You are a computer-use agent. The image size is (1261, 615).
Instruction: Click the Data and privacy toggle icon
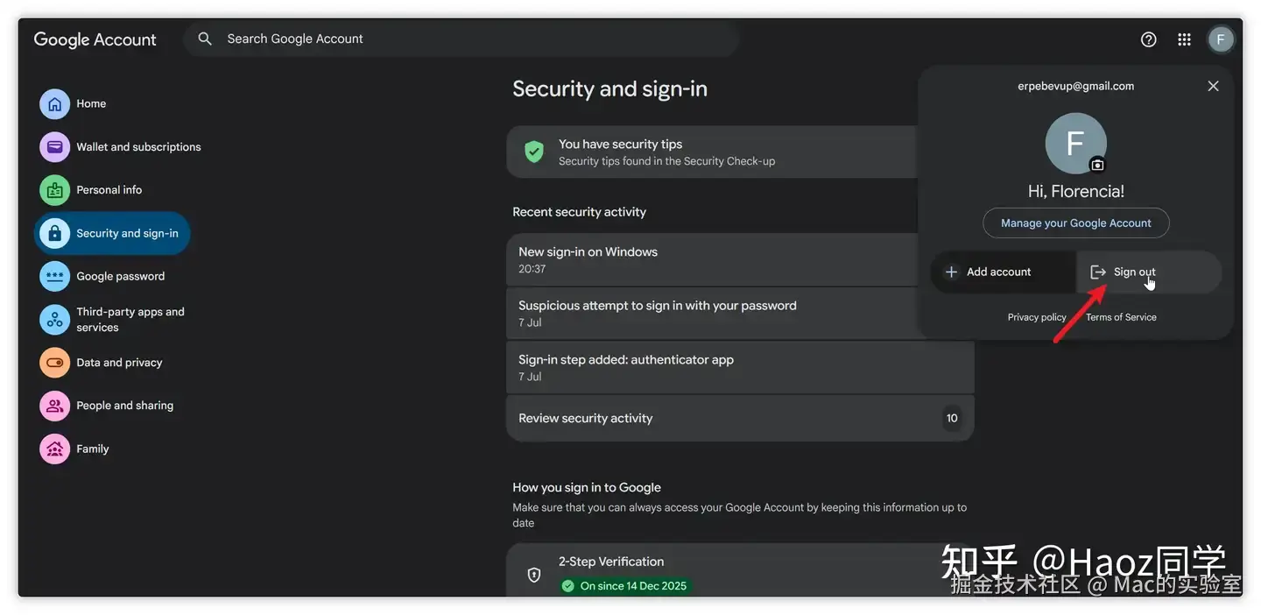(x=54, y=363)
